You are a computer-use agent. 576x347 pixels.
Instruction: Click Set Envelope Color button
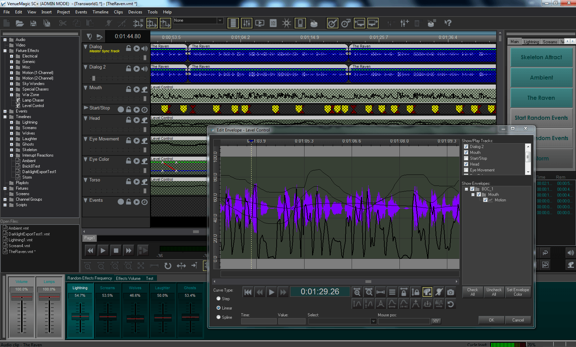(518, 292)
